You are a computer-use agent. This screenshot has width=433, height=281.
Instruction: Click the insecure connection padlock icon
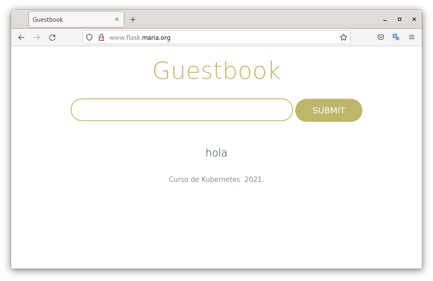tap(101, 38)
